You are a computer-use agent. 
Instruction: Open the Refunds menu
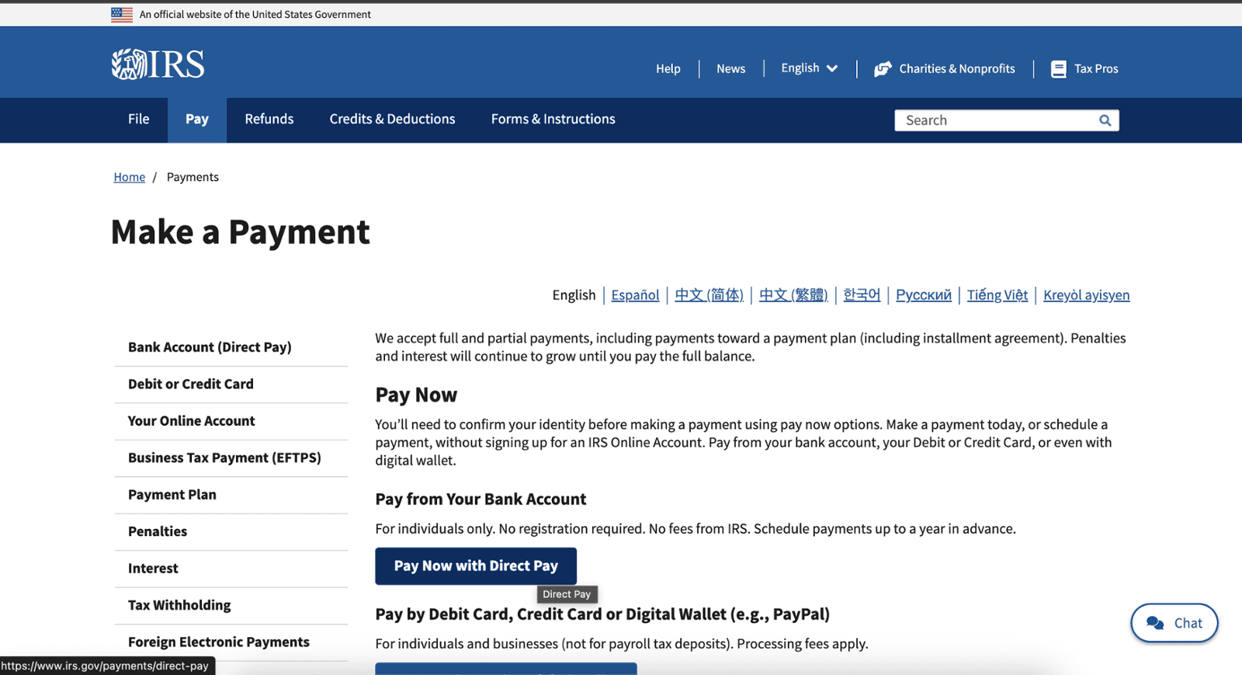269,119
